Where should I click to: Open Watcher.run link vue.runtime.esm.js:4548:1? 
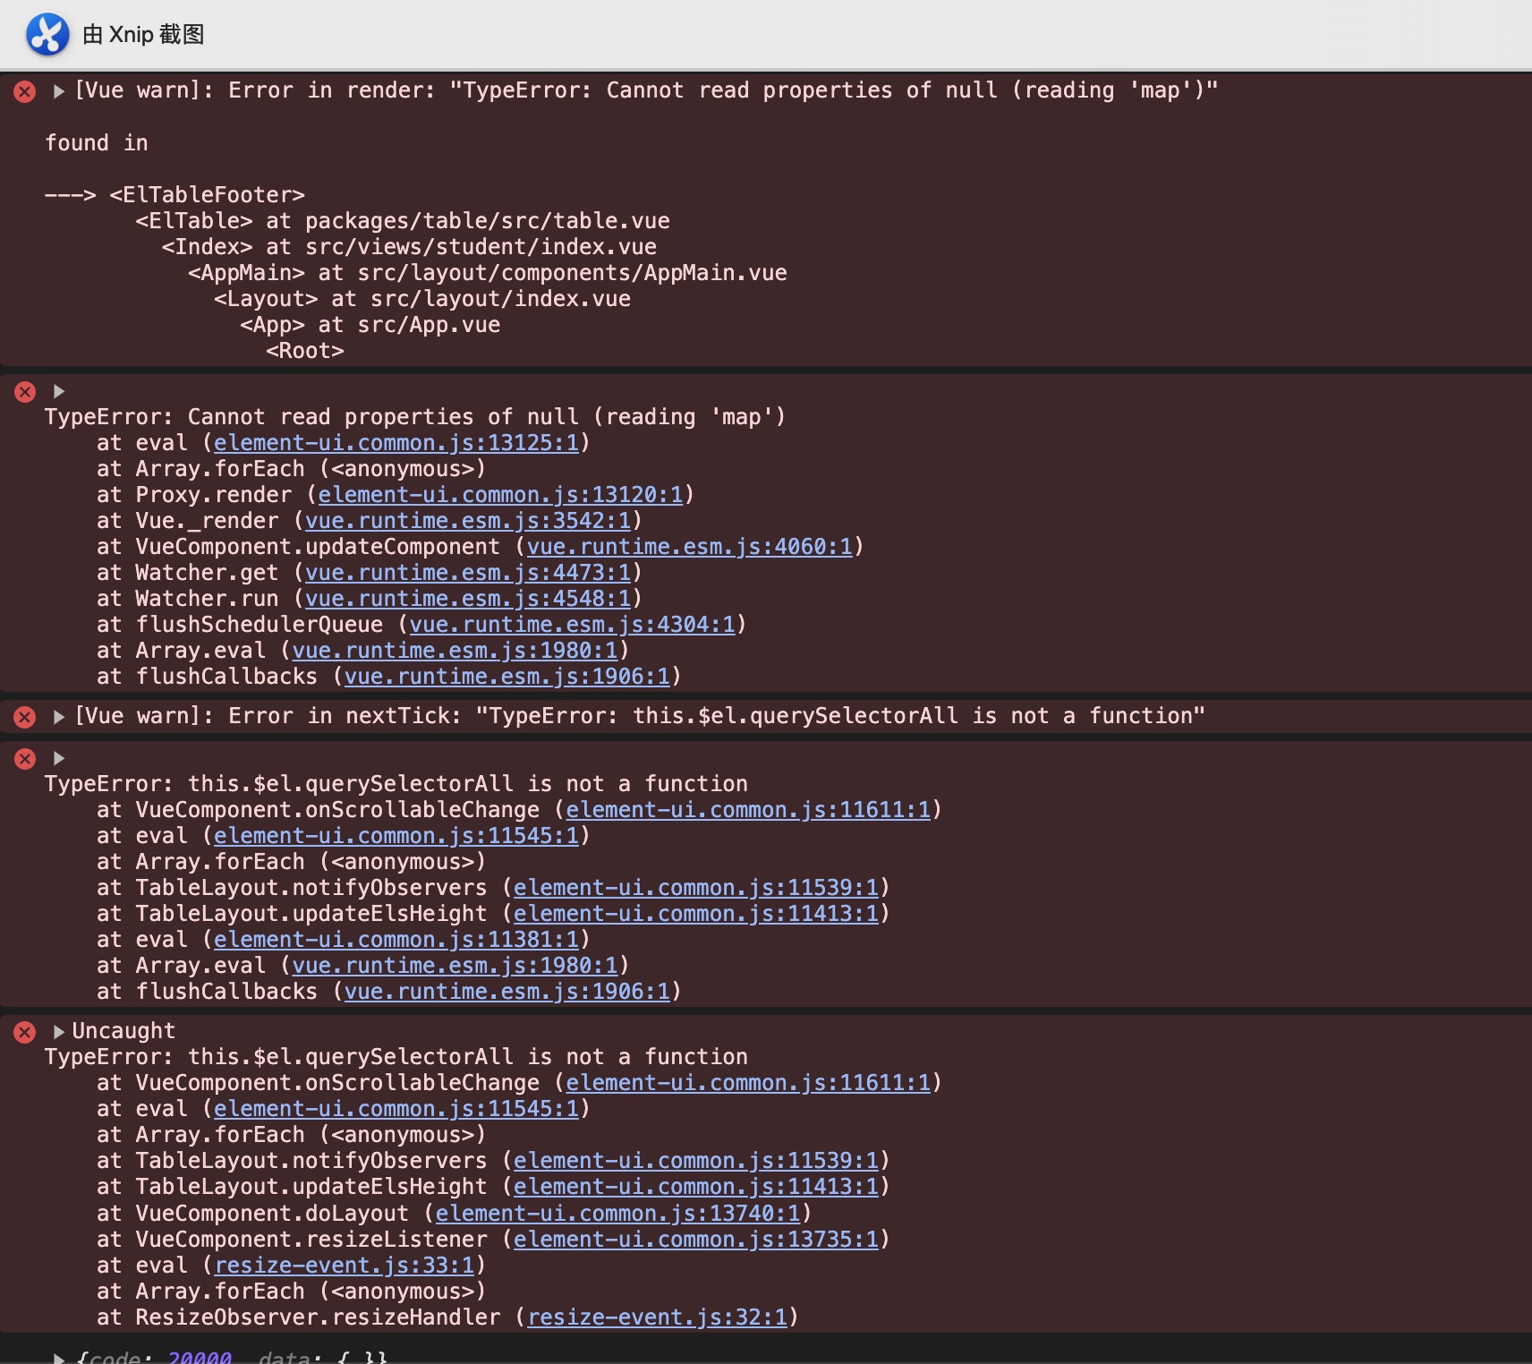pyautogui.click(x=468, y=599)
